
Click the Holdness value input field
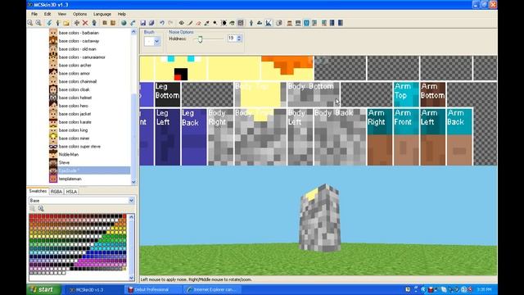point(232,39)
